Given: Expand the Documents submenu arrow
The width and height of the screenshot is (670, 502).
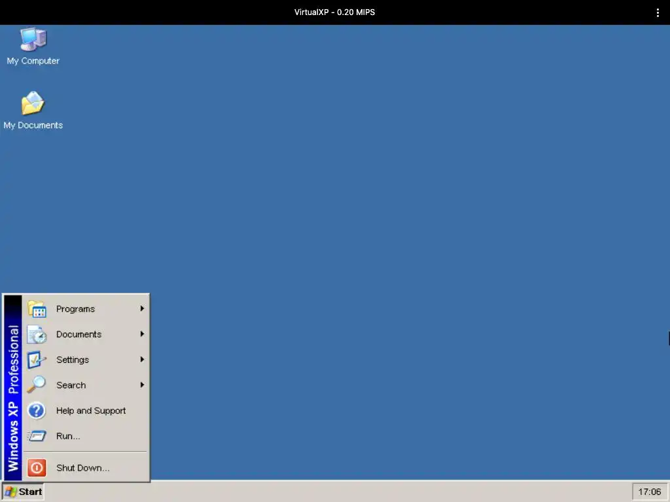Looking at the screenshot, I should tap(142, 334).
